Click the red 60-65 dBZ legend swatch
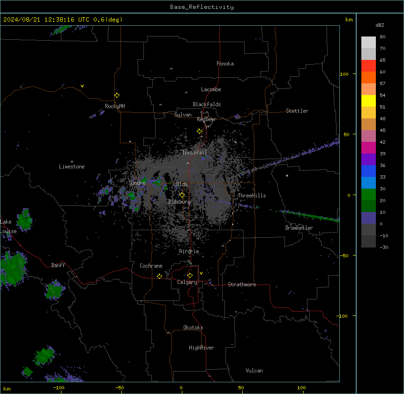Viewport: 404px width, 394px height. tap(368, 66)
